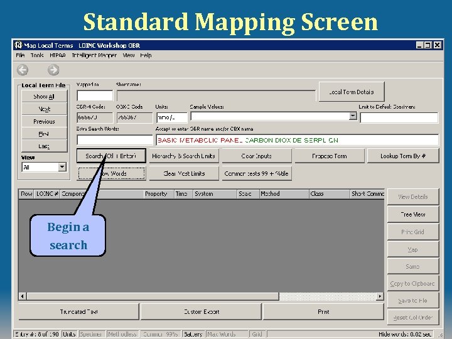This screenshot has width=452, height=339.
Task: Click the Map button
Action: (413, 249)
